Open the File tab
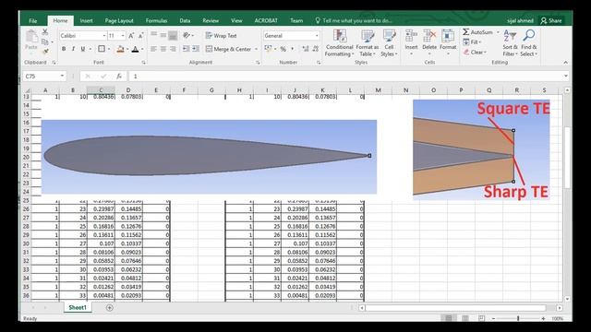 33,20
